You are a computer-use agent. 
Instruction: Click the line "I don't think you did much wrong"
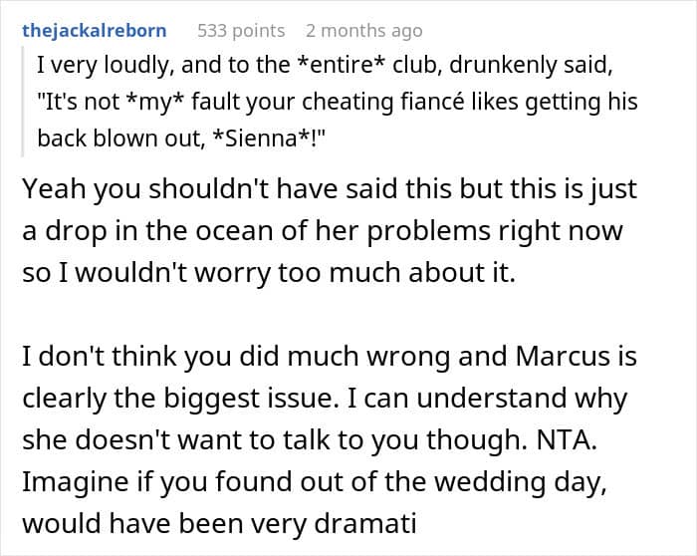[330, 357]
